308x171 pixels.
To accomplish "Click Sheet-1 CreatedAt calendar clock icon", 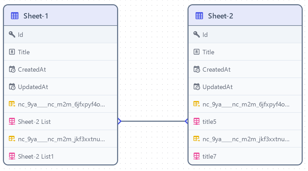I will 12,69.
